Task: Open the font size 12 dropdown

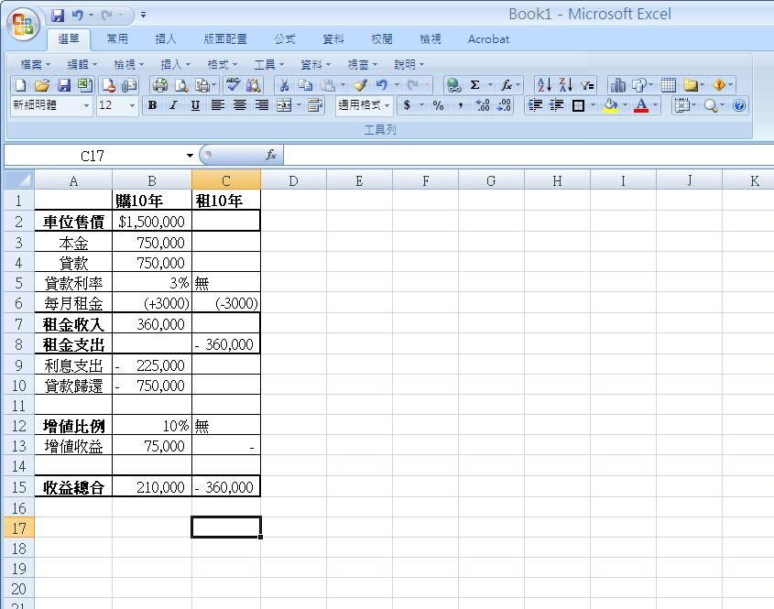Action: pyautogui.click(x=132, y=105)
